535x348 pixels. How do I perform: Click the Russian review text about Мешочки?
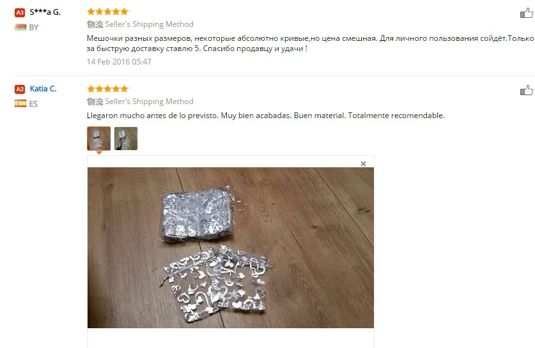point(310,43)
